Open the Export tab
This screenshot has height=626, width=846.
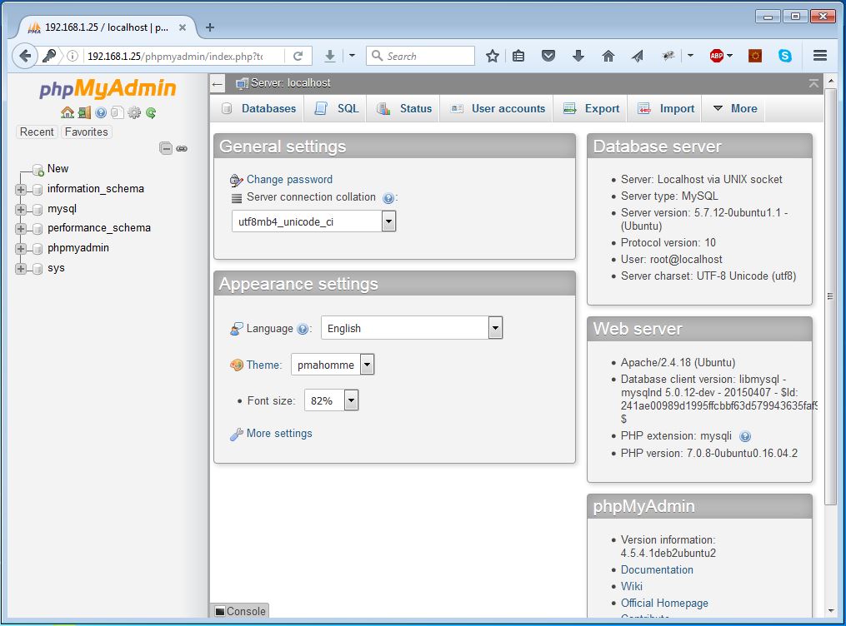592,109
